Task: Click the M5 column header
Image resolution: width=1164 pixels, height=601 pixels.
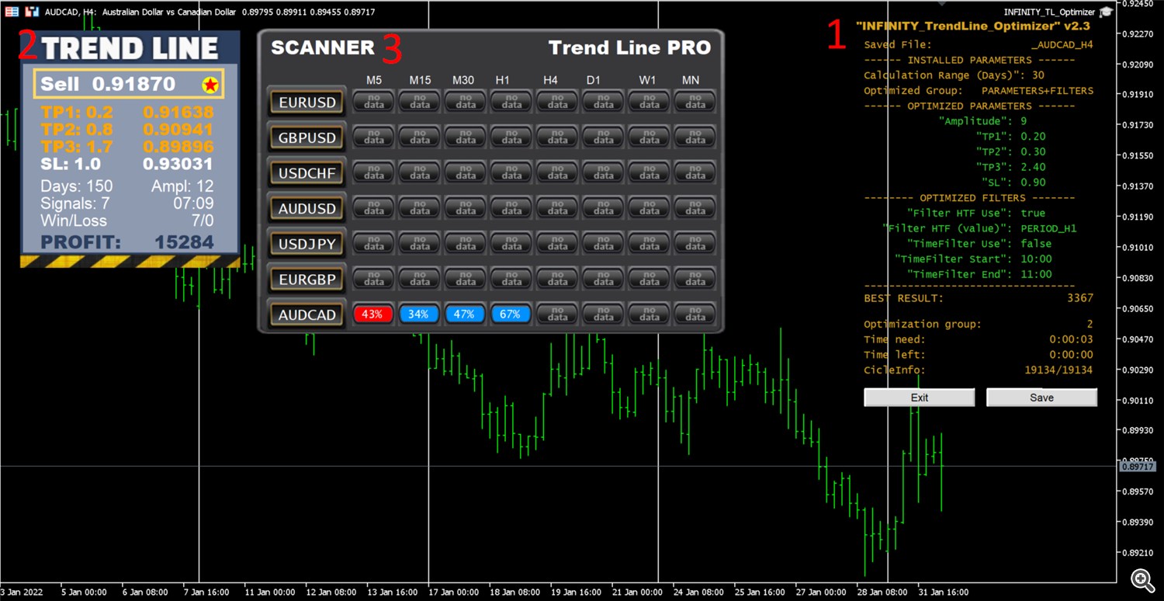Action: click(374, 81)
